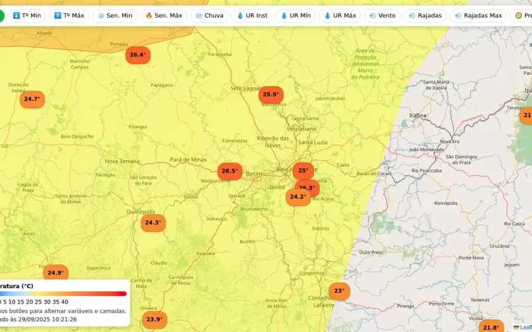The width and height of the screenshot is (532, 332).
Task: Click the temperature color gradient legend bar
Action: pyautogui.click(x=62, y=293)
